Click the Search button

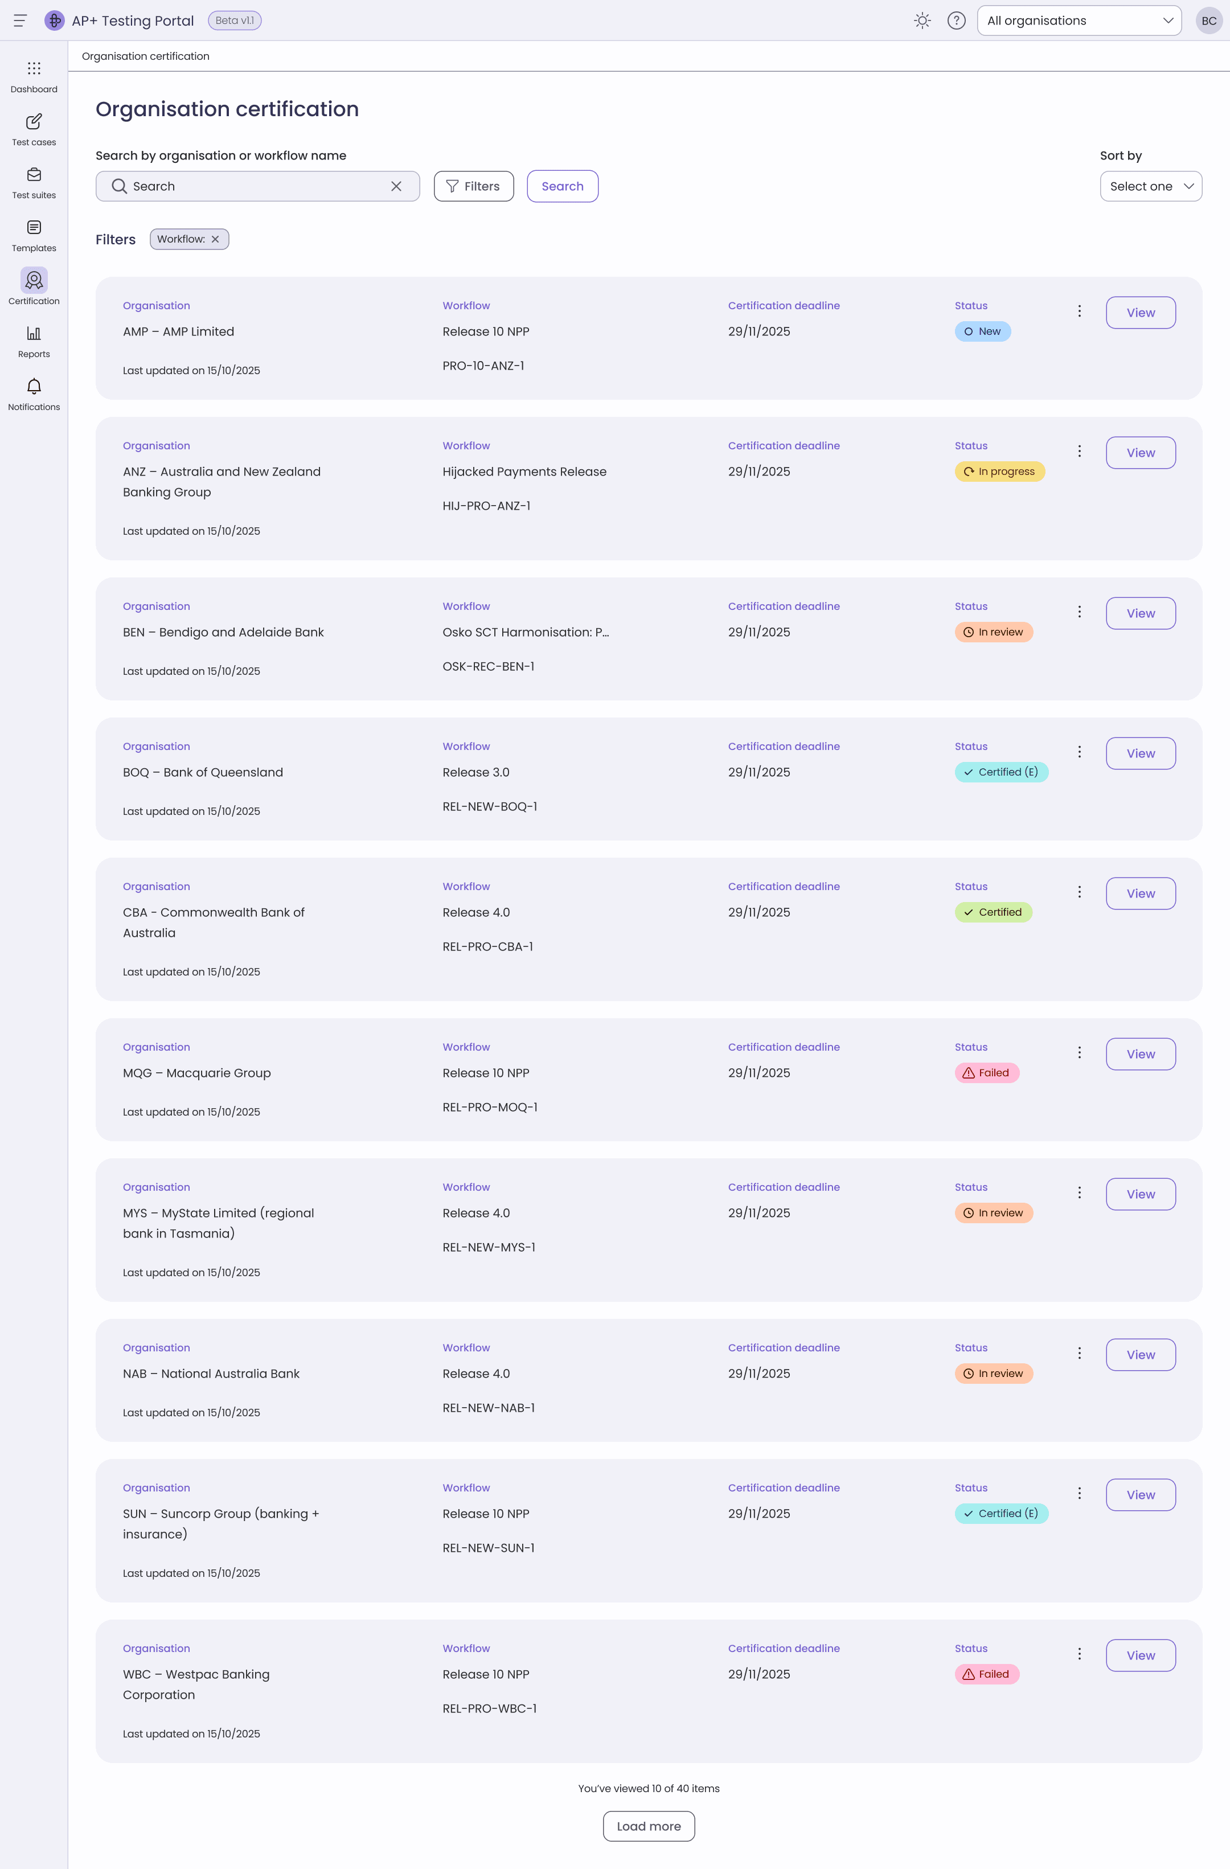[563, 186]
